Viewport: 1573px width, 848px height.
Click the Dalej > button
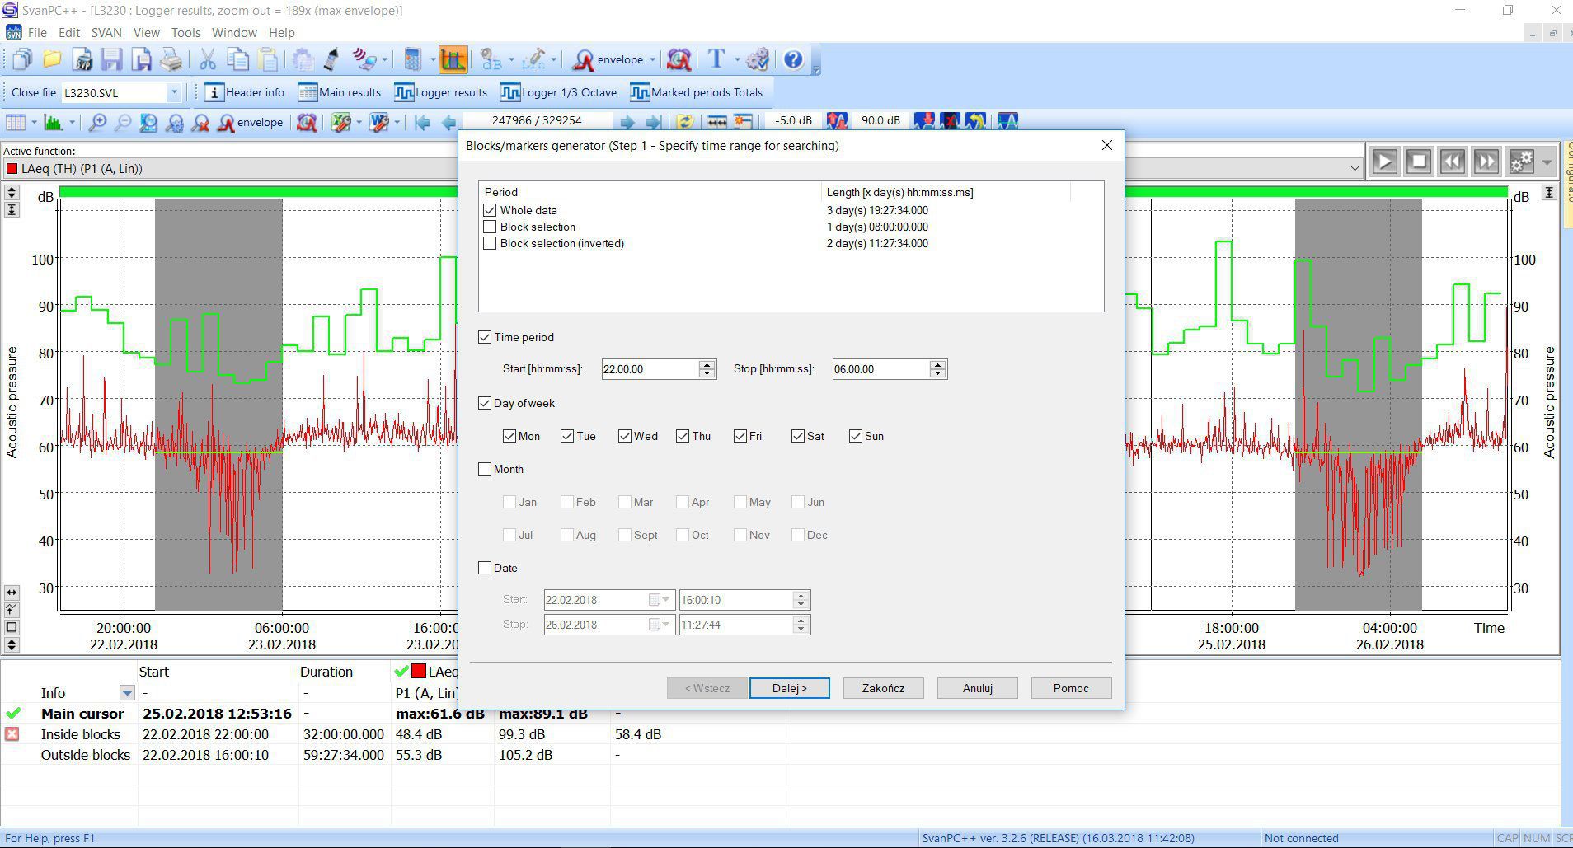point(789,688)
